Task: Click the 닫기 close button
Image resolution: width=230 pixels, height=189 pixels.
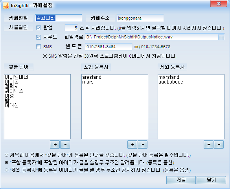Action: coord(211,180)
